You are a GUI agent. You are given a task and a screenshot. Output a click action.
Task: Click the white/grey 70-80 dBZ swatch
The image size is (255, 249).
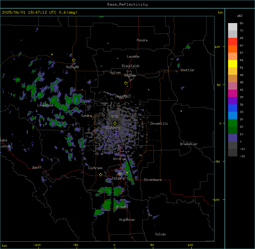coord(233,27)
